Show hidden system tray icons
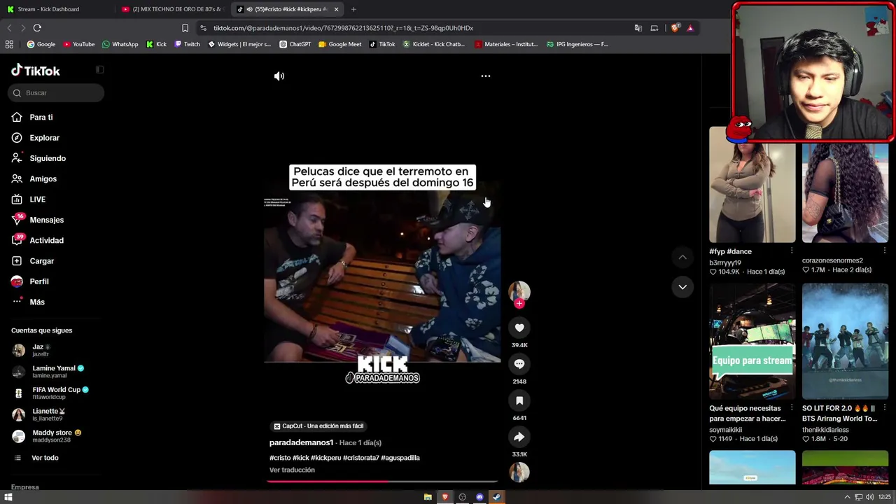 [847, 497]
